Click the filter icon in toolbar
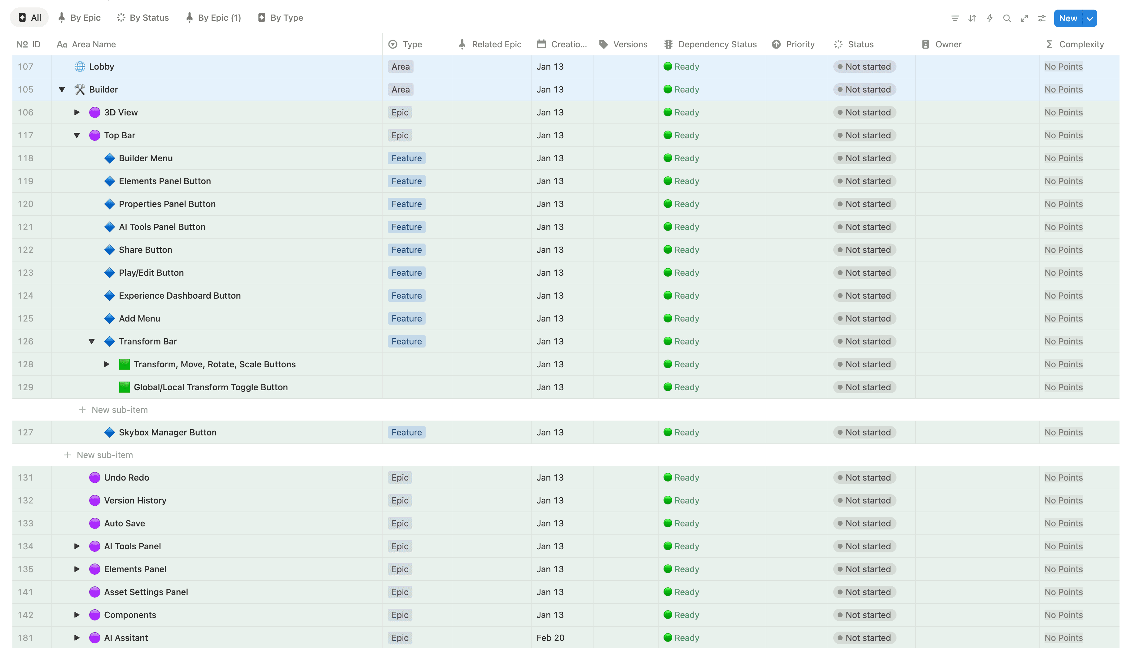 (955, 18)
